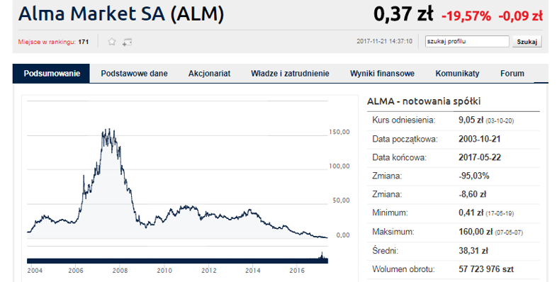Click the Alma Market SA (ALM) heading

(121, 14)
